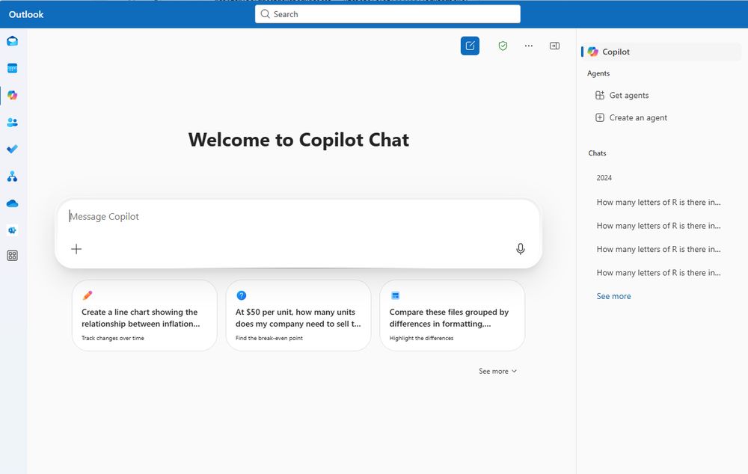Focus the Search box in the top bar
Viewport: 748px width, 474px height.
coord(387,14)
